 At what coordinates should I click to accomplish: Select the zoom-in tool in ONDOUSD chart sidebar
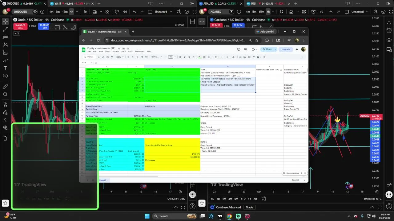[5, 94]
